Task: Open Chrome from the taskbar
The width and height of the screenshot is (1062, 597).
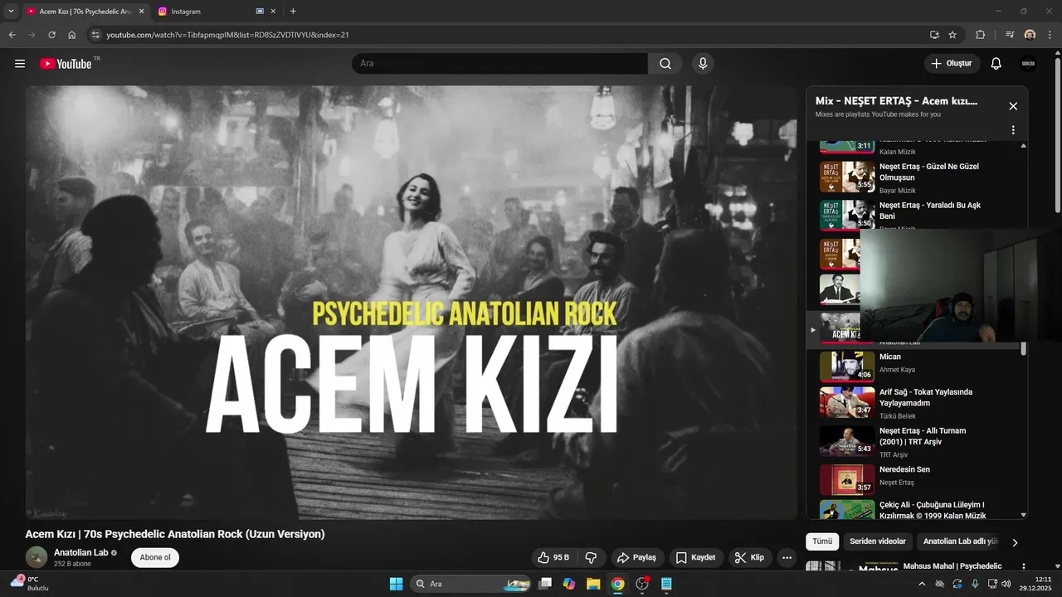Action: (617, 584)
